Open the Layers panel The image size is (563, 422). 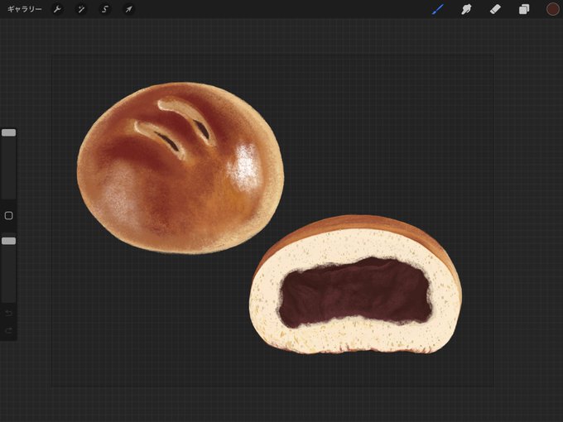coord(524,9)
